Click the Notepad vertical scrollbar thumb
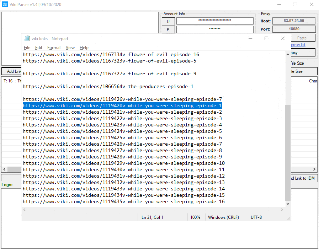319x249 pixels. (288, 153)
